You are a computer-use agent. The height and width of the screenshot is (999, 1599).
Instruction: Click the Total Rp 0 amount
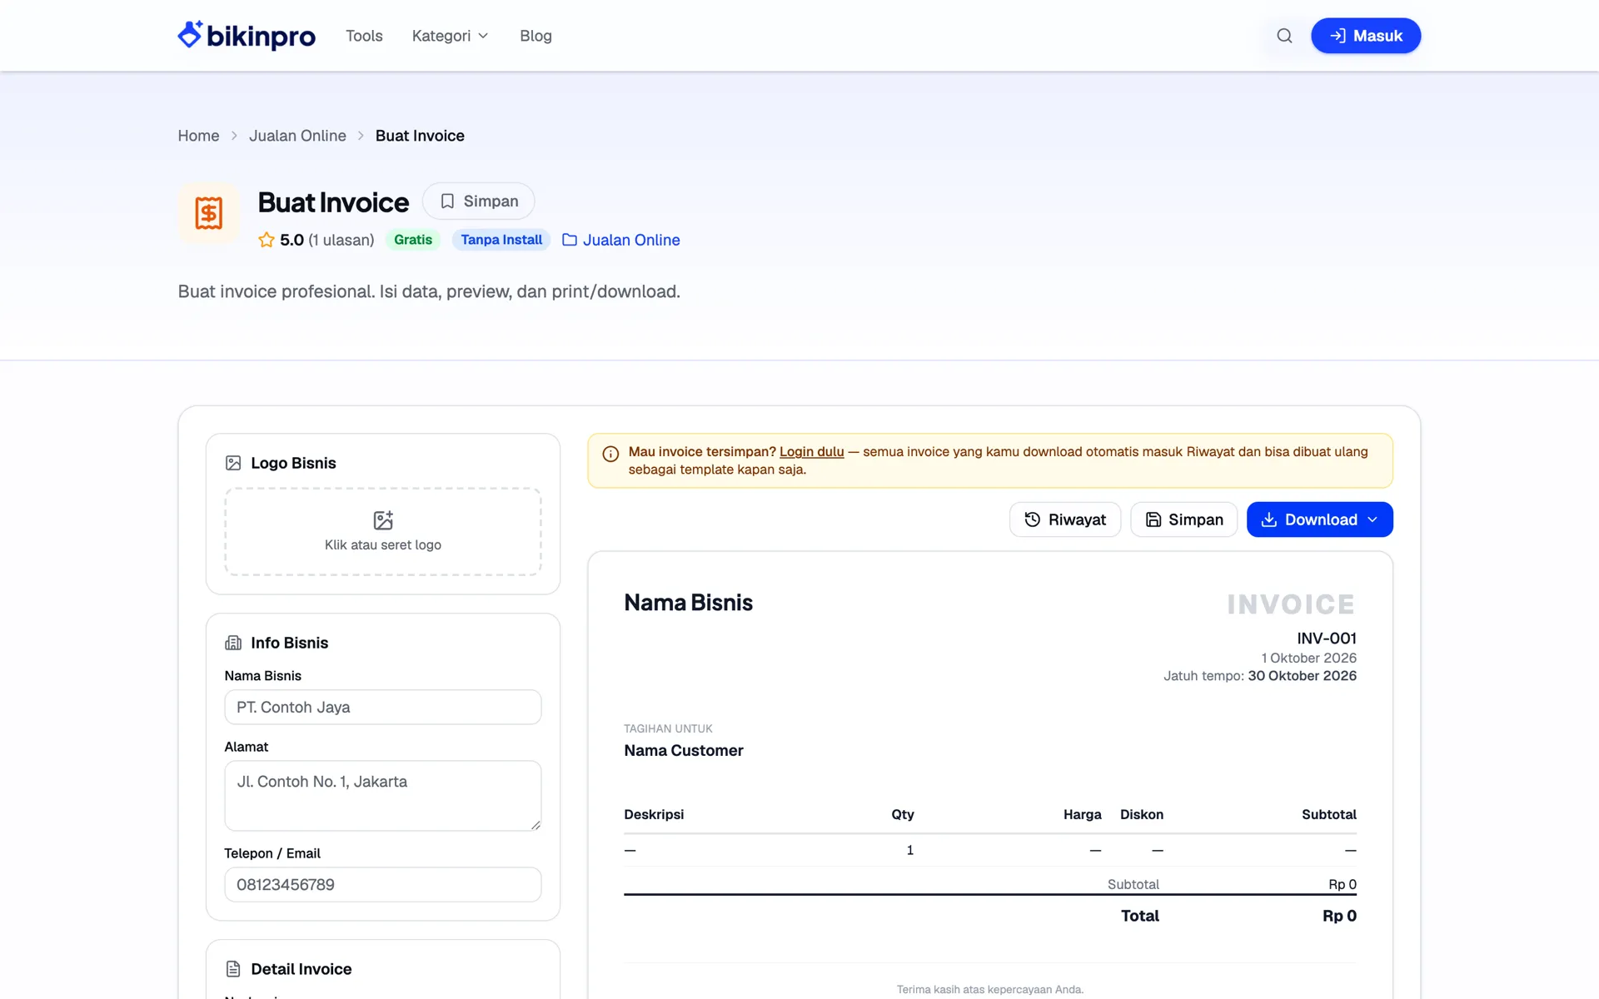tap(1339, 916)
